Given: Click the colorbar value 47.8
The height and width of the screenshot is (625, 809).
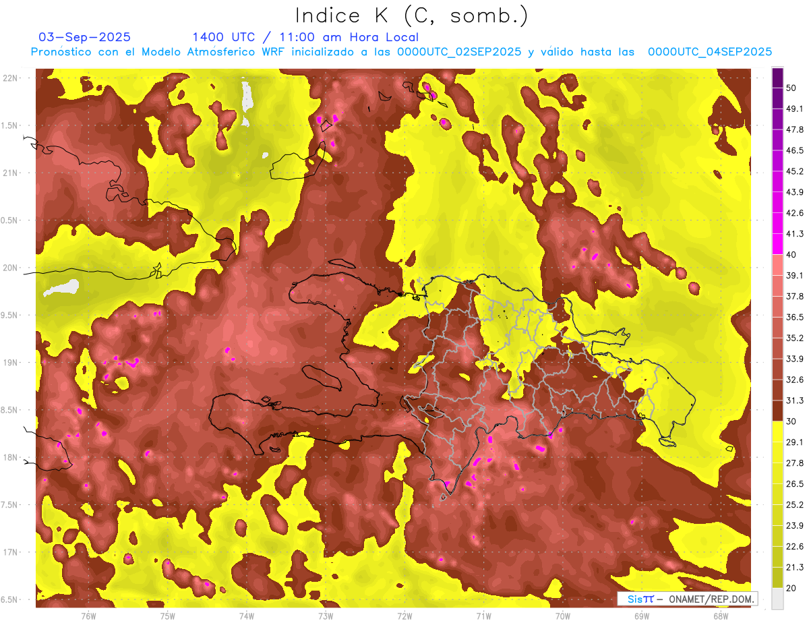Looking at the screenshot, I should click(794, 130).
